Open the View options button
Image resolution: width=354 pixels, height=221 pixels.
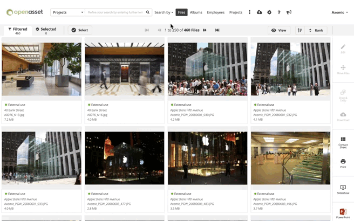coord(279,30)
